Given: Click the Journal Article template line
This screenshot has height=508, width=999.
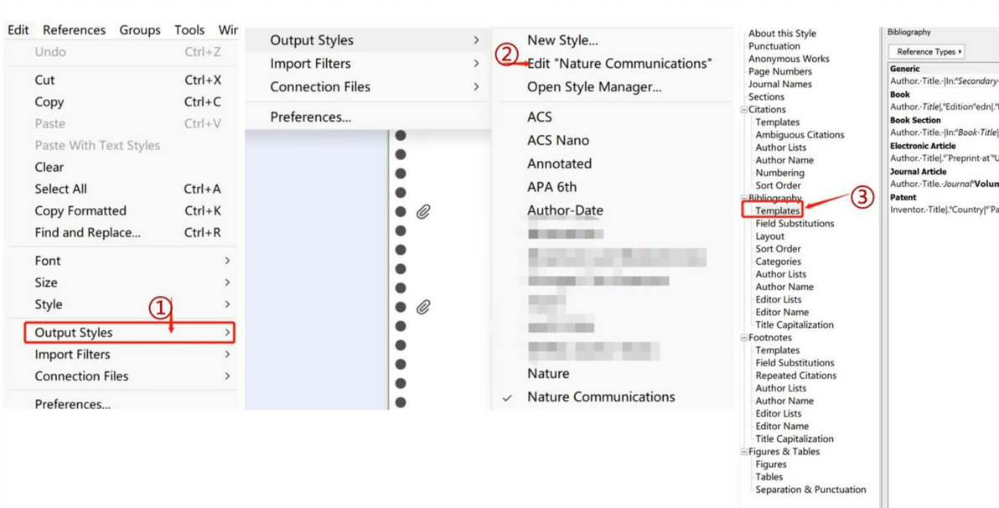Looking at the screenshot, I should click(945, 184).
